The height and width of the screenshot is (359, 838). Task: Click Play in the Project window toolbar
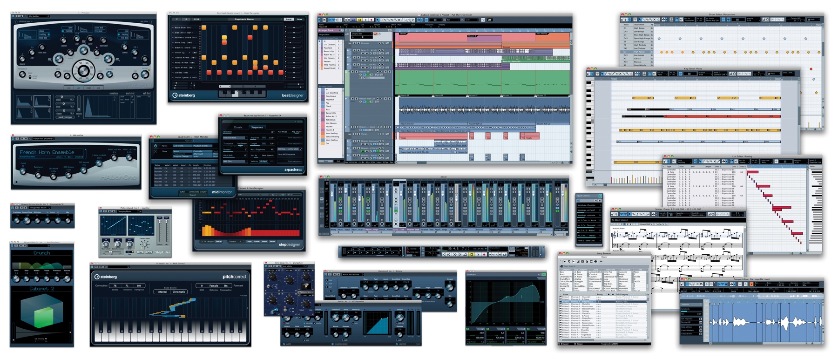click(x=365, y=20)
